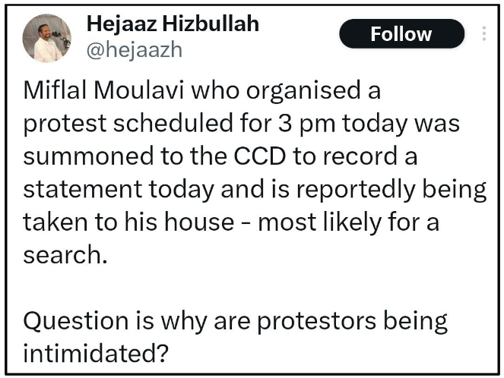Open Hejaaz Hizbullah's profile picture
The width and height of the screenshot is (504, 378).
click(47, 38)
